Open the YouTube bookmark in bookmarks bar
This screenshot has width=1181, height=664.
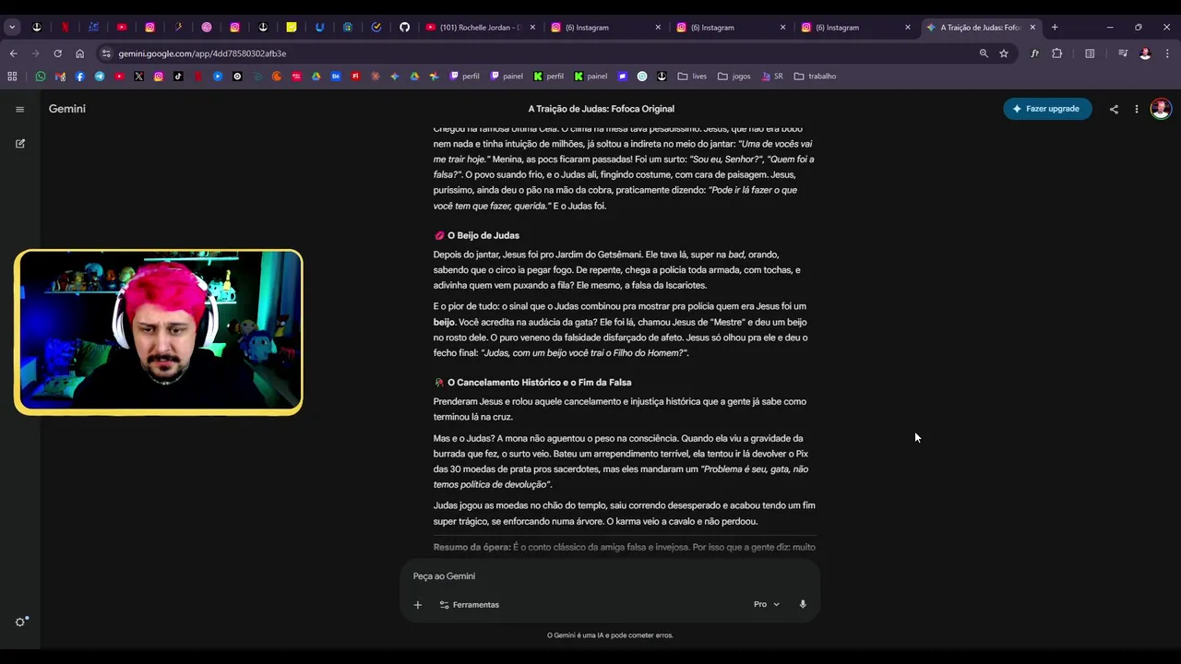pyautogui.click(x=119, y=77)
